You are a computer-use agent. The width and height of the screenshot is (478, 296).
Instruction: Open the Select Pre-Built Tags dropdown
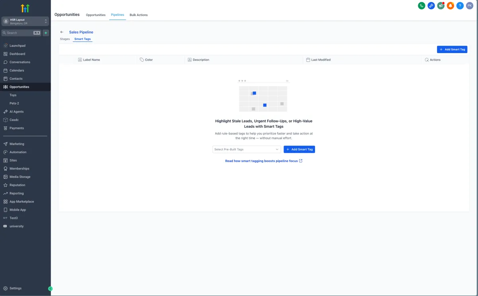[x=247, y=149]
